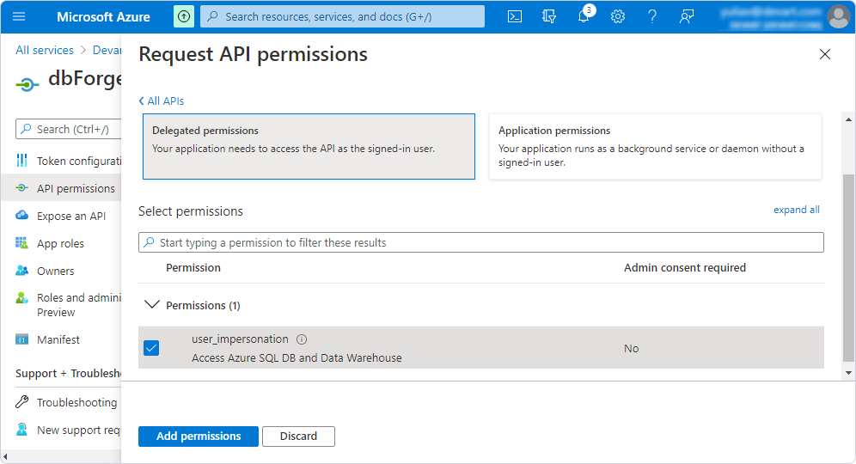
Task: Open Troubleshooting in the sidebar
Action: click(x=76, y=402)
